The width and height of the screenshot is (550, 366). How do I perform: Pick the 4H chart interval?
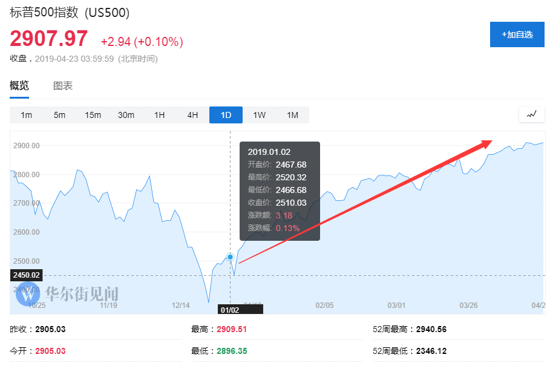(192, 115)
